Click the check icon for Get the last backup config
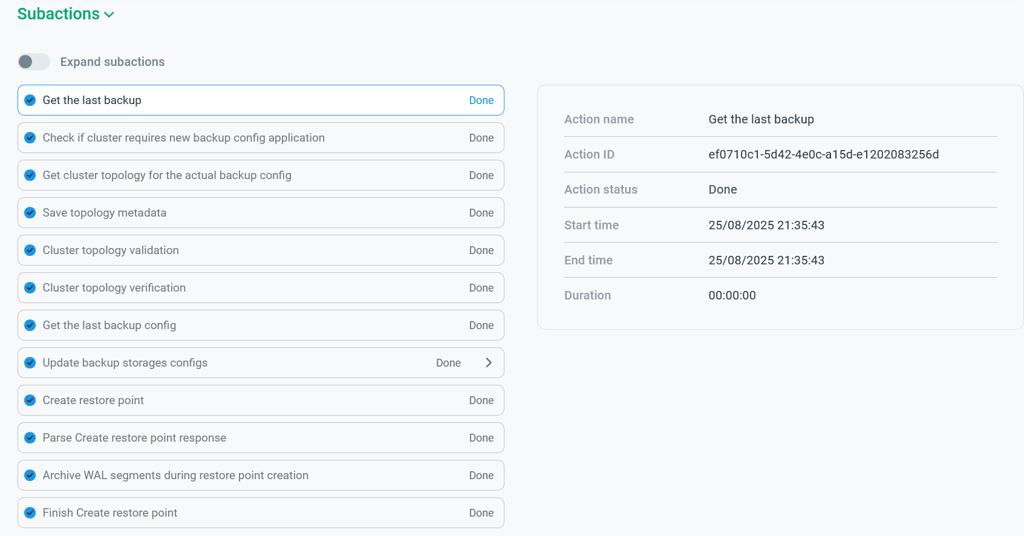Viewport: 1024px width, 536px height. (30, 325)
